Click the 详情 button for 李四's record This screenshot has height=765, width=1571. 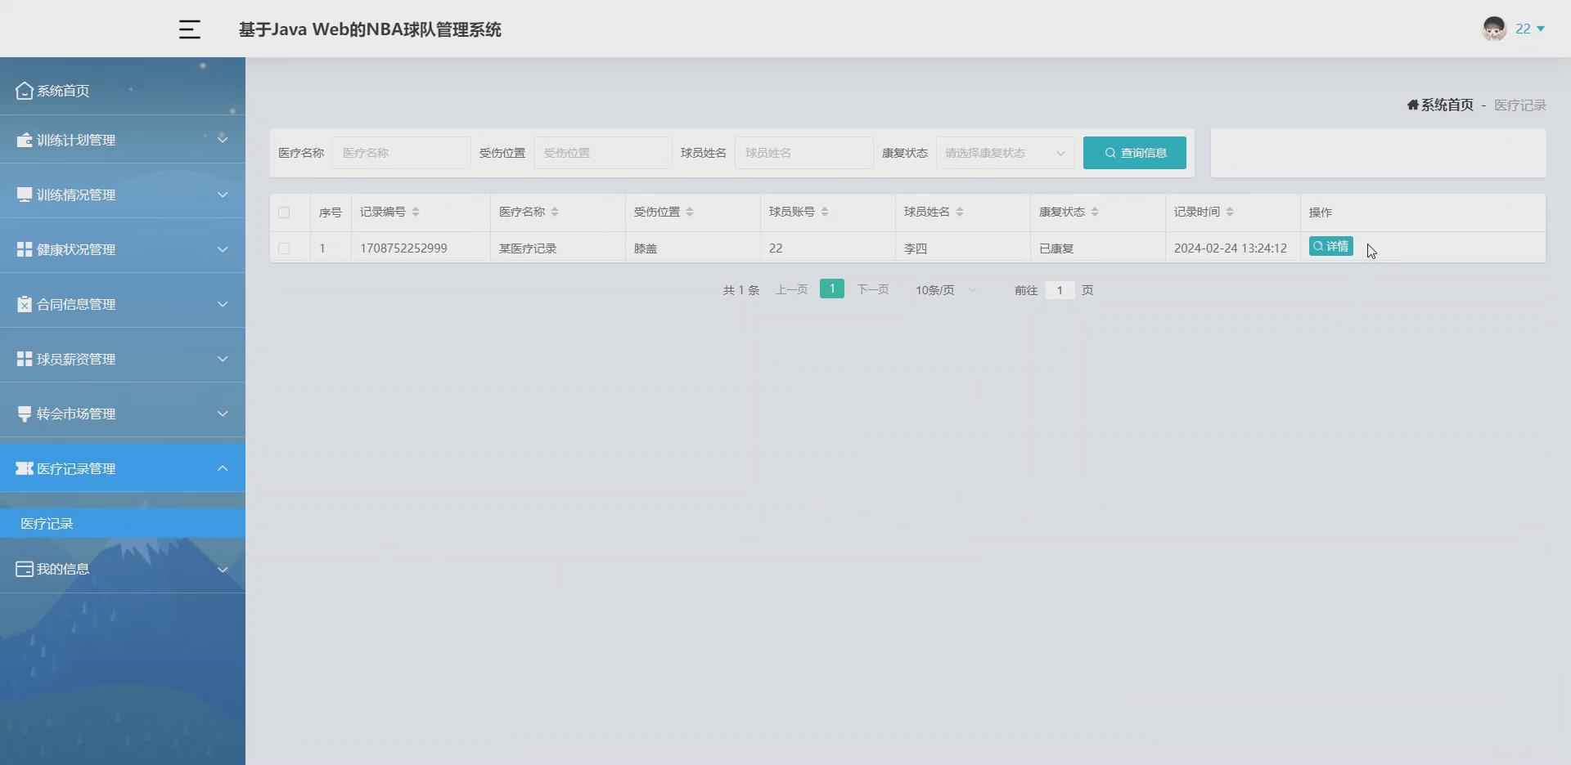pyautogui.click(x=1330, y=246)
